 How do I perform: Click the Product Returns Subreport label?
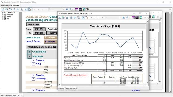point(76,75)
